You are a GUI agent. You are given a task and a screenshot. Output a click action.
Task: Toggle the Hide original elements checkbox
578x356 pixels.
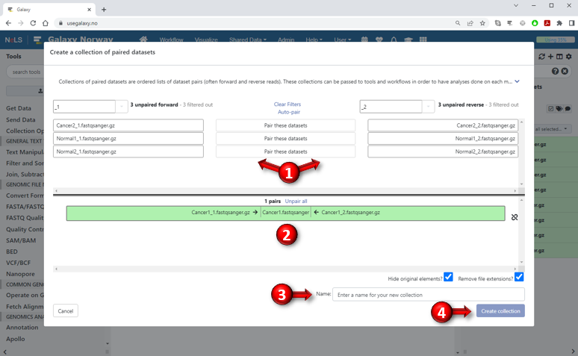pyautogui.click(x=448, y=277)
